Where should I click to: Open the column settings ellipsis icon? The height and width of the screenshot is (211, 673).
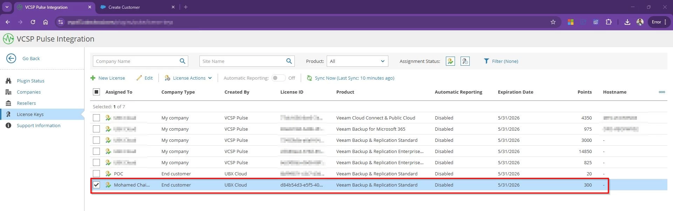click(x=661, y=92)
